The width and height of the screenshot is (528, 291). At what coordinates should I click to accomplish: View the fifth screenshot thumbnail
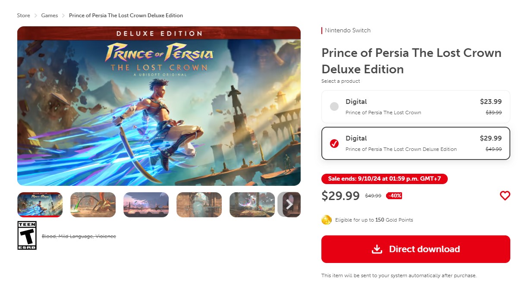tap(252, 204)
